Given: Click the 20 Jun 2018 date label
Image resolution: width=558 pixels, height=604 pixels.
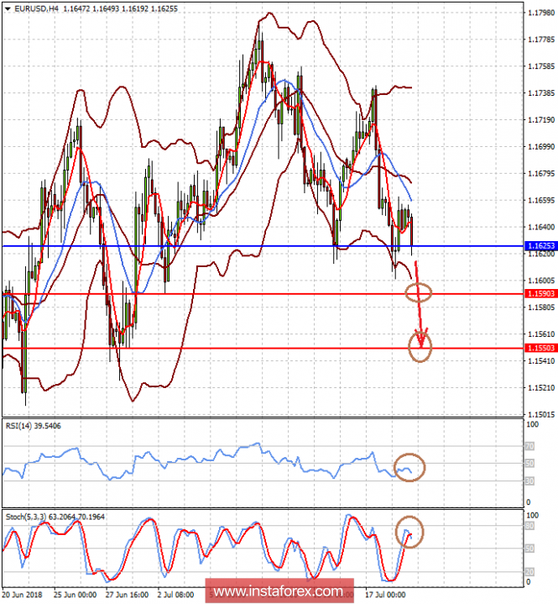Looking at the screenshot, I should [22, 595].
